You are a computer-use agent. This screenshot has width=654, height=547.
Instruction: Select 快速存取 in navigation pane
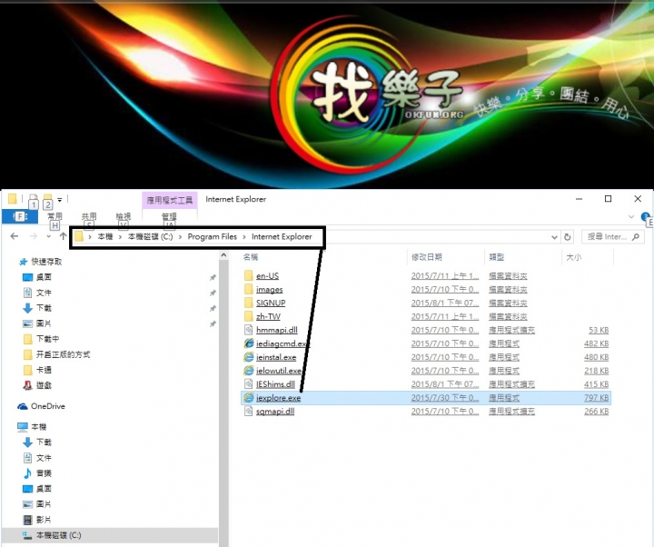[x=41, y=262]
